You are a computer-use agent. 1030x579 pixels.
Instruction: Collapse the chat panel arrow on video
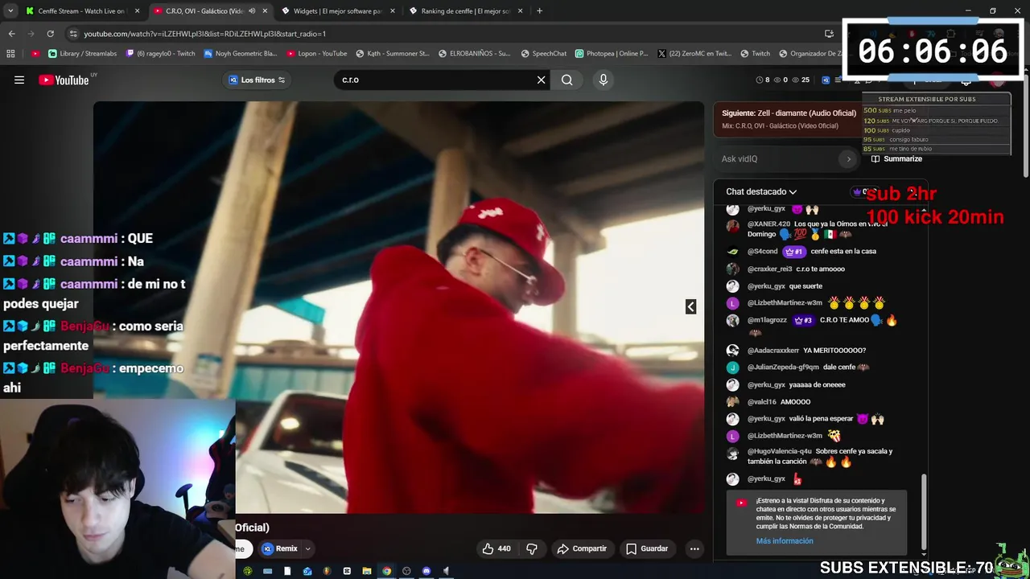[690, 306]
